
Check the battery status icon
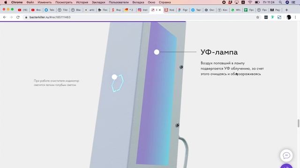tap(257, 2)
